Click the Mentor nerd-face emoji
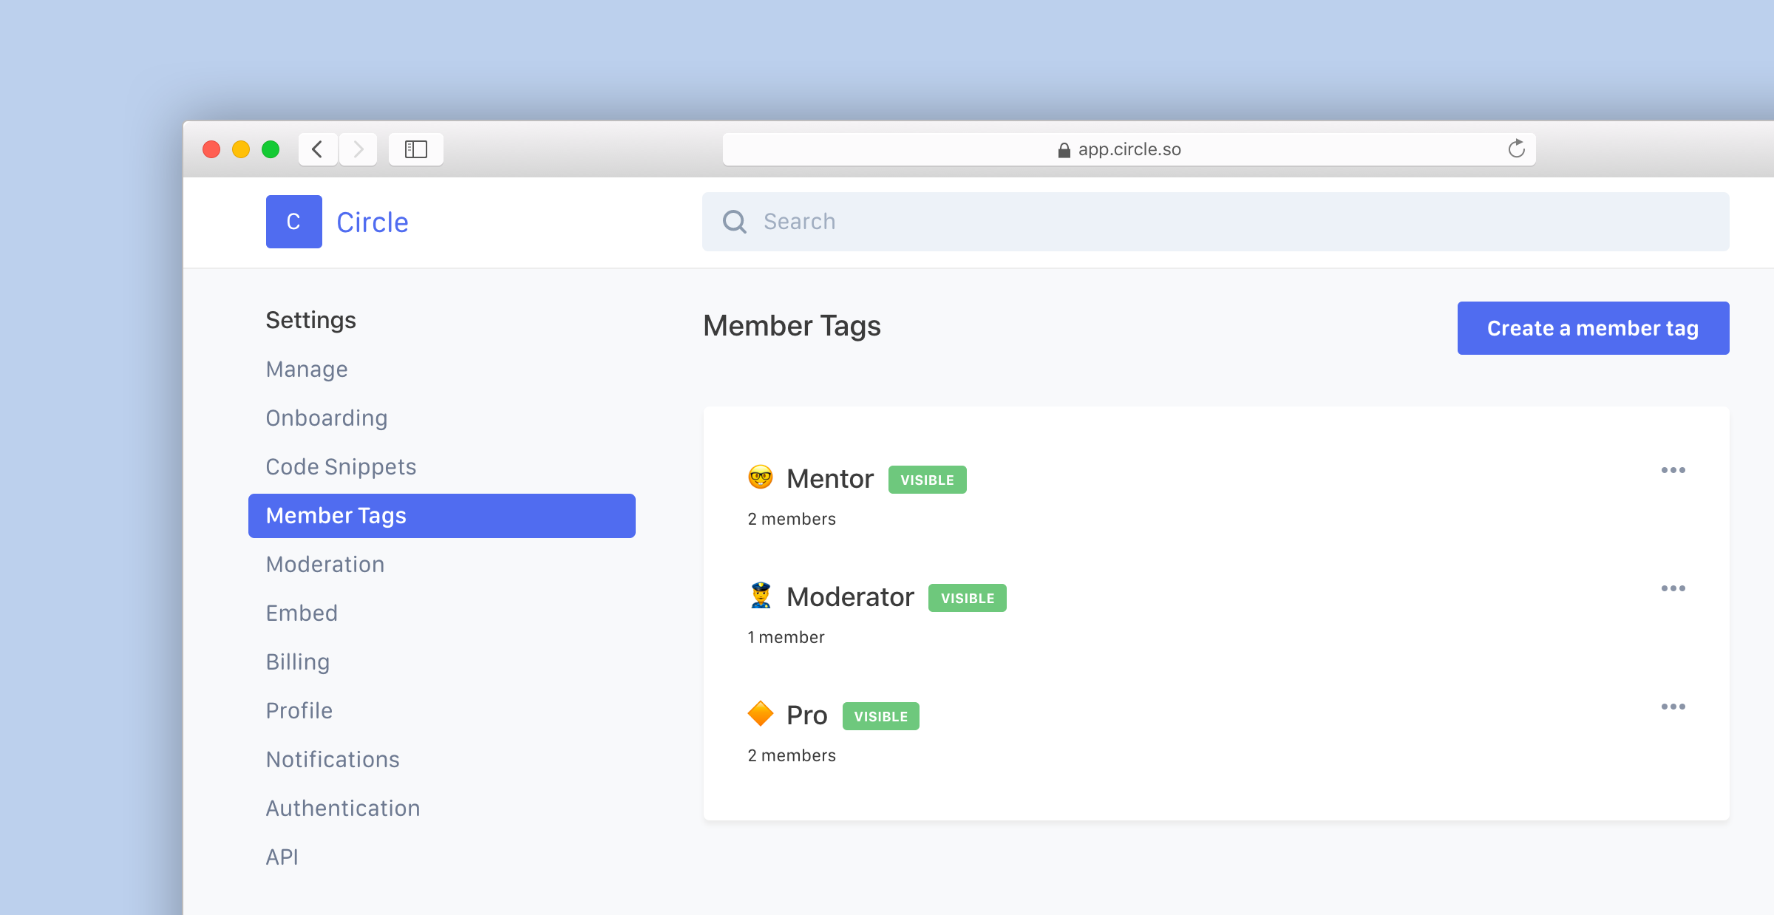Image resolution: width=1774 pixels, height=915 pixels. pyautogui.click(x=760, y=477)
